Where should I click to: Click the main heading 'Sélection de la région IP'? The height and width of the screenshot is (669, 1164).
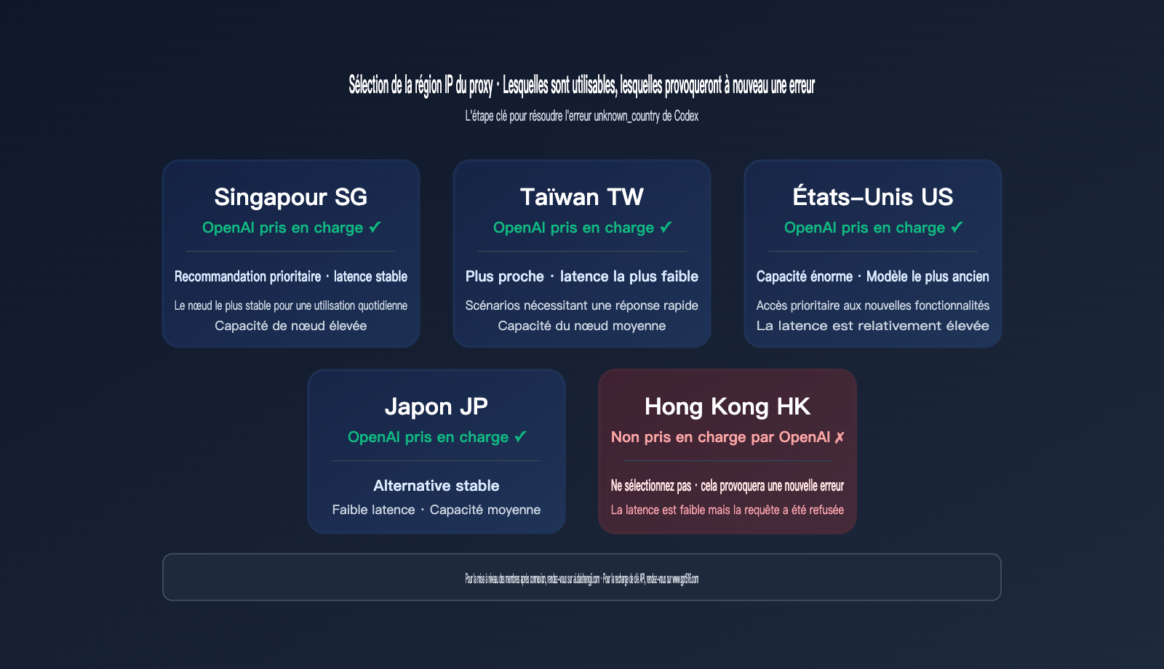[x=582, y=85]
